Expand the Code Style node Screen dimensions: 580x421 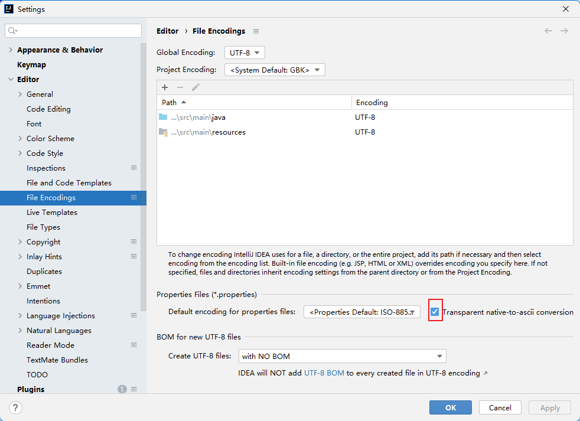(x=20, y=153)
